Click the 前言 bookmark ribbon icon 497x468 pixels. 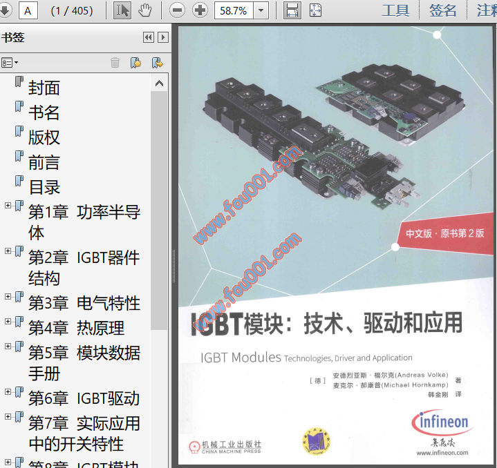coord(19,156)
